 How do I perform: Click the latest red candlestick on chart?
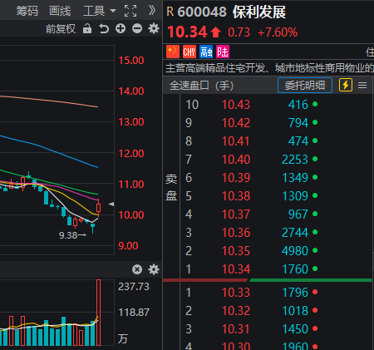click(x=98, y=208)
